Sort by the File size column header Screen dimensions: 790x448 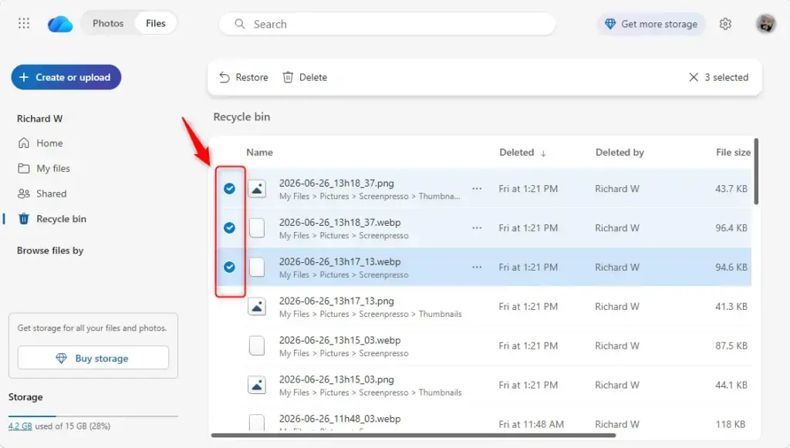[733, 152]
